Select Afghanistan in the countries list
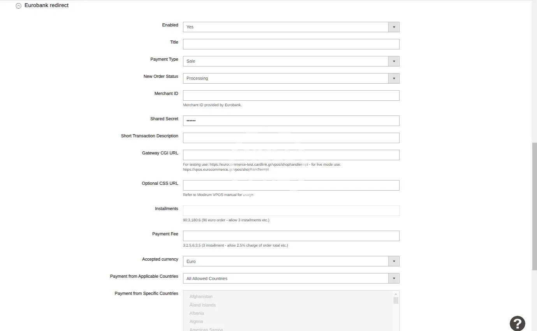The image size is (537, 331). [x=201, y=297]
